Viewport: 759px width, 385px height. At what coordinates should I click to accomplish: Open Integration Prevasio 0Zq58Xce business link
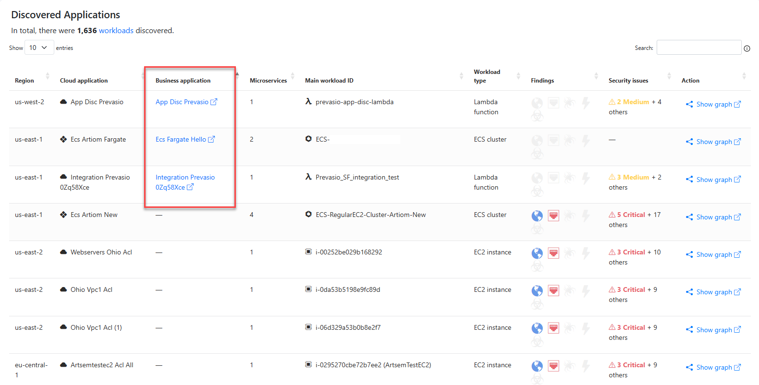185,178
